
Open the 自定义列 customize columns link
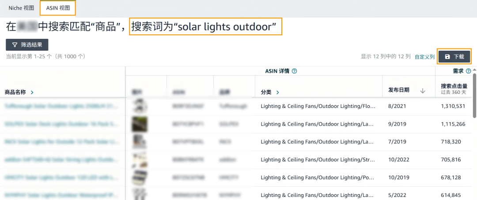pyautogui.click(x=425, y=57)
